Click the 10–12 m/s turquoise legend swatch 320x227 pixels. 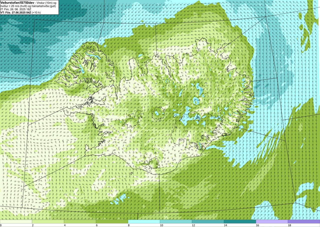[176, 221]
